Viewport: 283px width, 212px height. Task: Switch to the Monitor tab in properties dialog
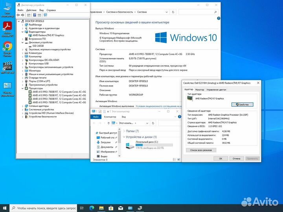pos(200,90)
